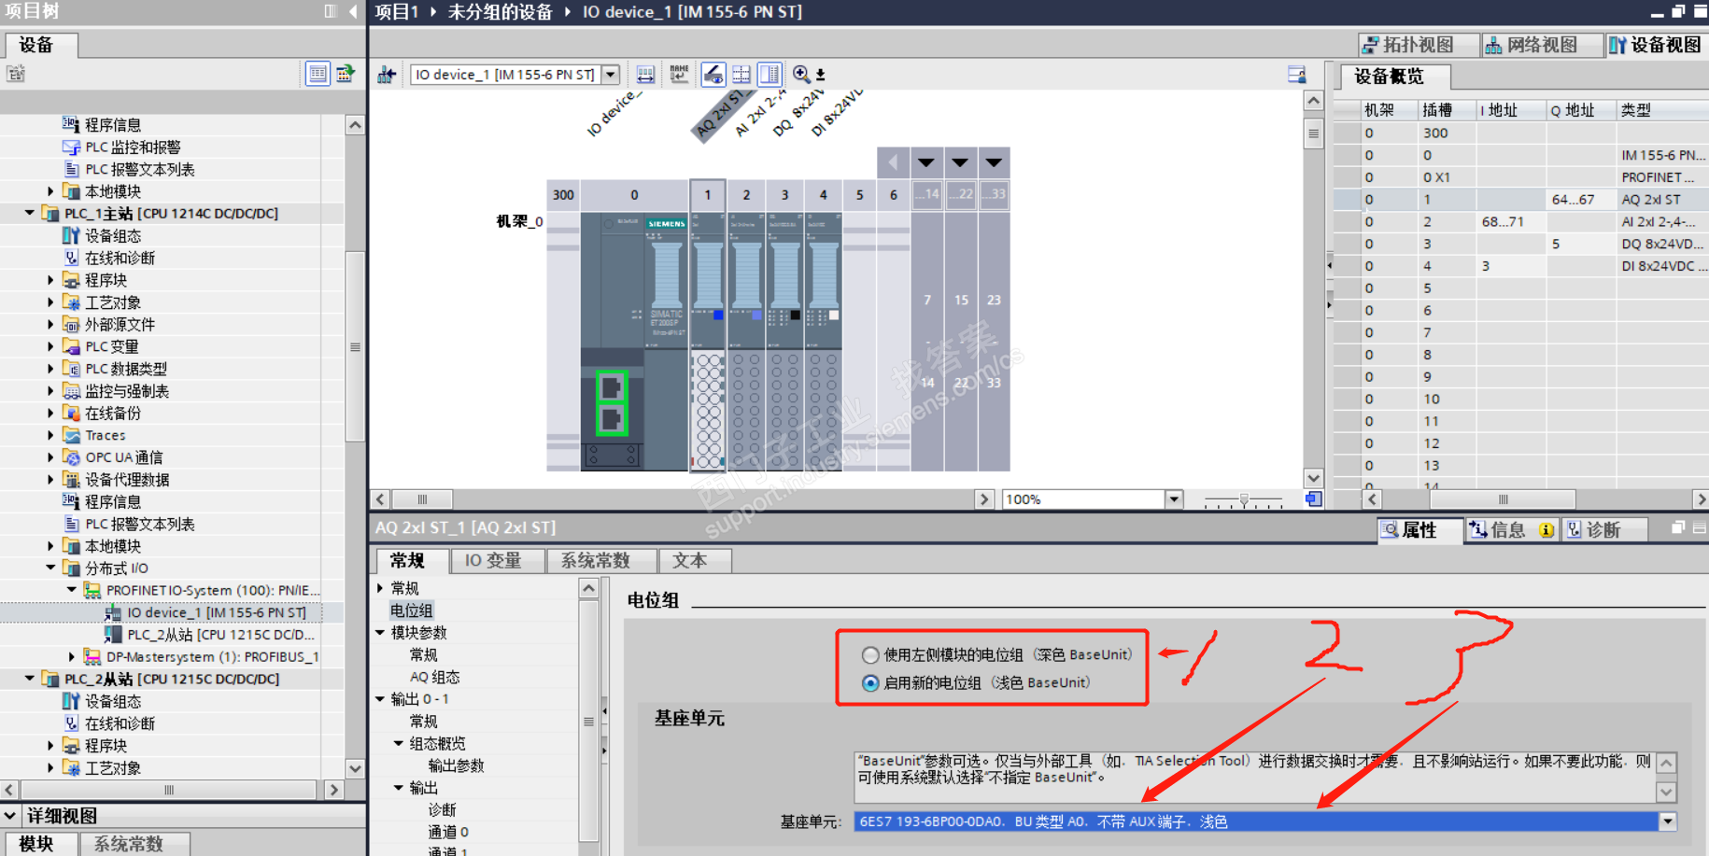Screen dimensions: 1709x856
Task: Expand the DP-Mastersystem (1) node
Action: pyautogui.click(x=72, y=657)
